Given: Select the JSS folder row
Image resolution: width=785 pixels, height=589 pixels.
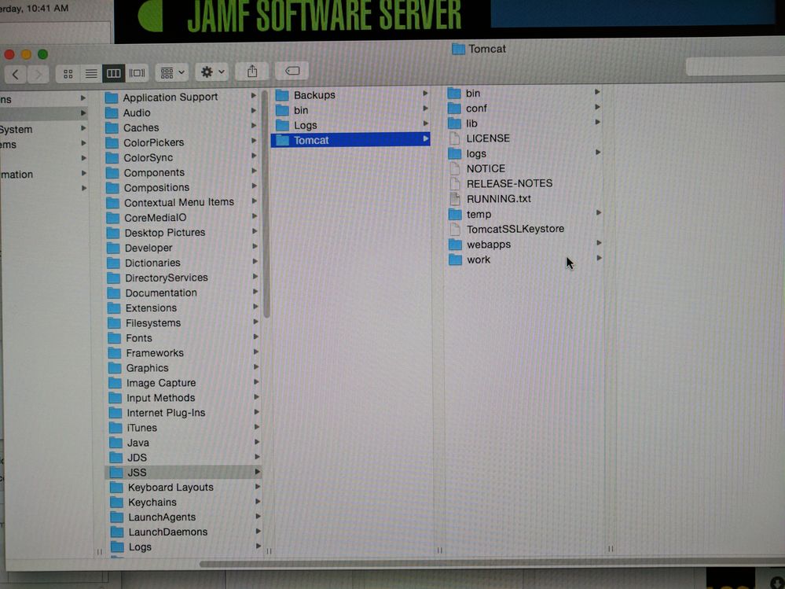Looking at the screenshot, I should (x=183, y=473).
